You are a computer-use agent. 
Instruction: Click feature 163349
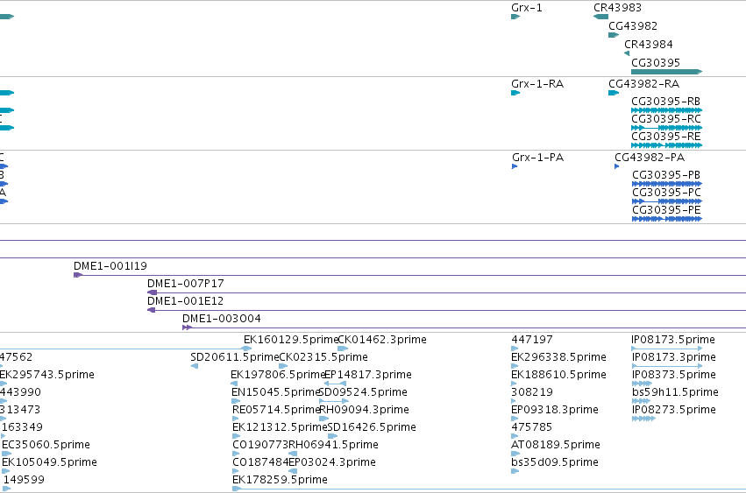tap(4, 436)
